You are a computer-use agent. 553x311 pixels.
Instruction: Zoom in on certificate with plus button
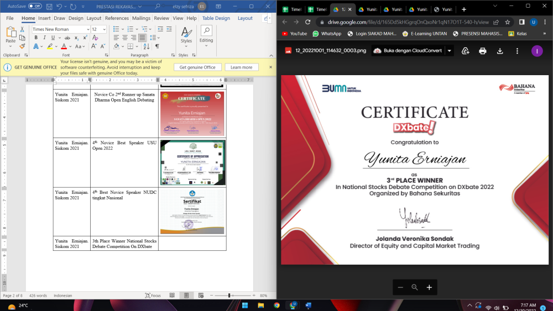429,287
